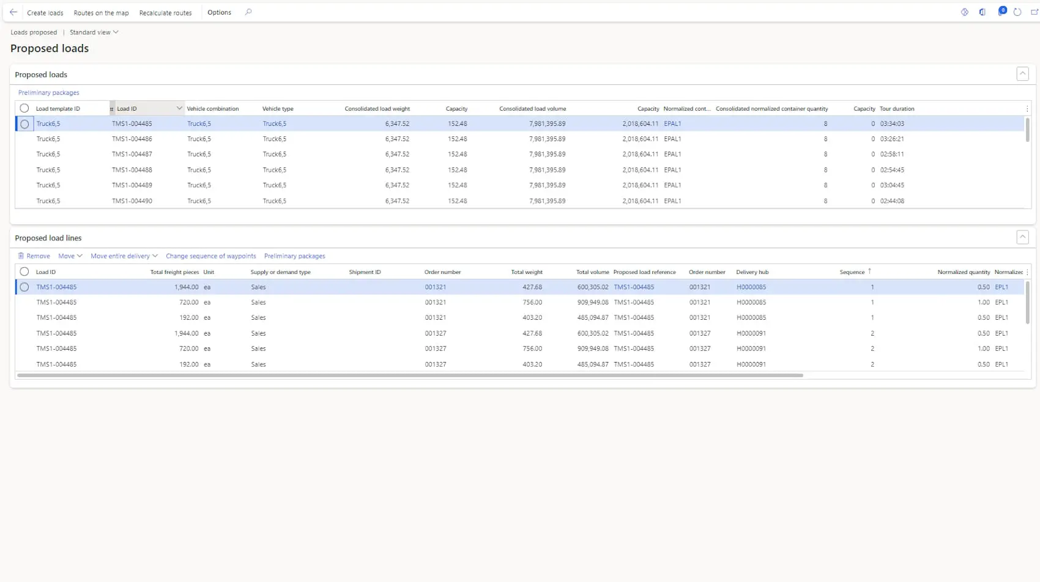
Task: Click Change sequence of waypoints link
Action: (211, 256)
